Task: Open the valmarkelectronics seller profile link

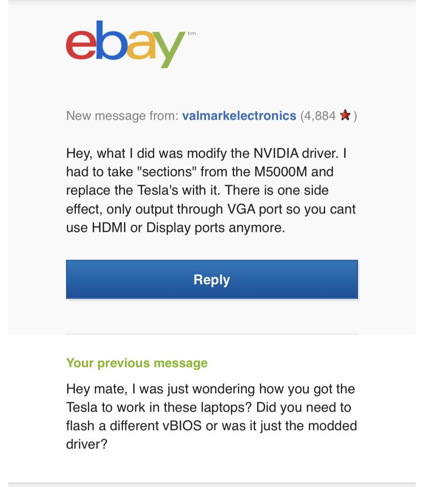Action: (239, 116)
